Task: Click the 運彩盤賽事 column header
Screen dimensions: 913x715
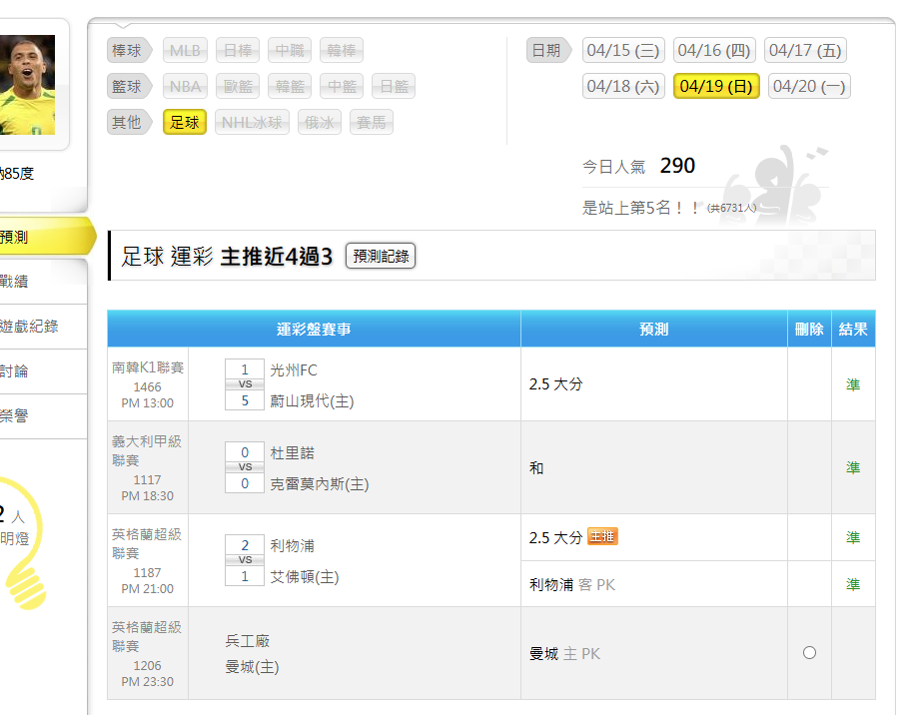Action: (314, 329)
